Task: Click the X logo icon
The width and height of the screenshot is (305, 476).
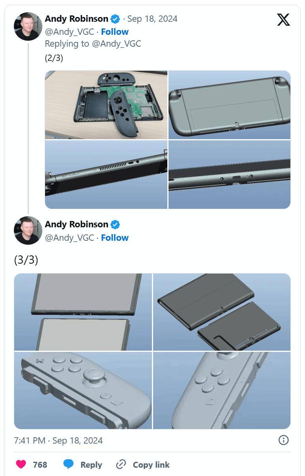Action: pos(284,20)
